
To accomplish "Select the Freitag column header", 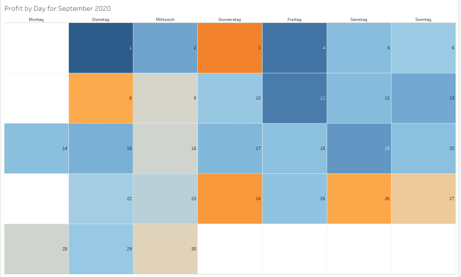I will click(x=294, y=19).
